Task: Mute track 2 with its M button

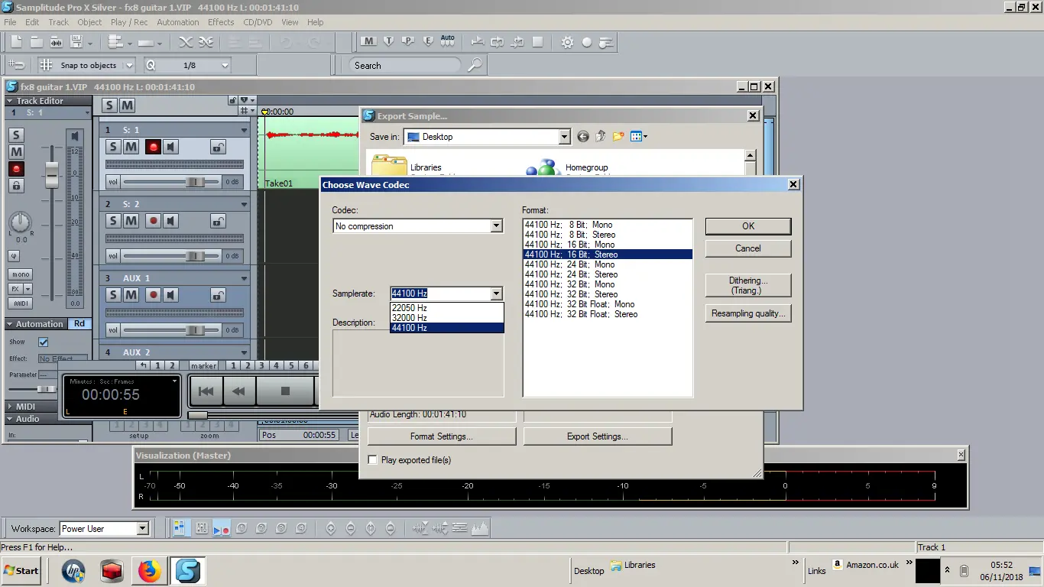Action: tap(131, 221)
